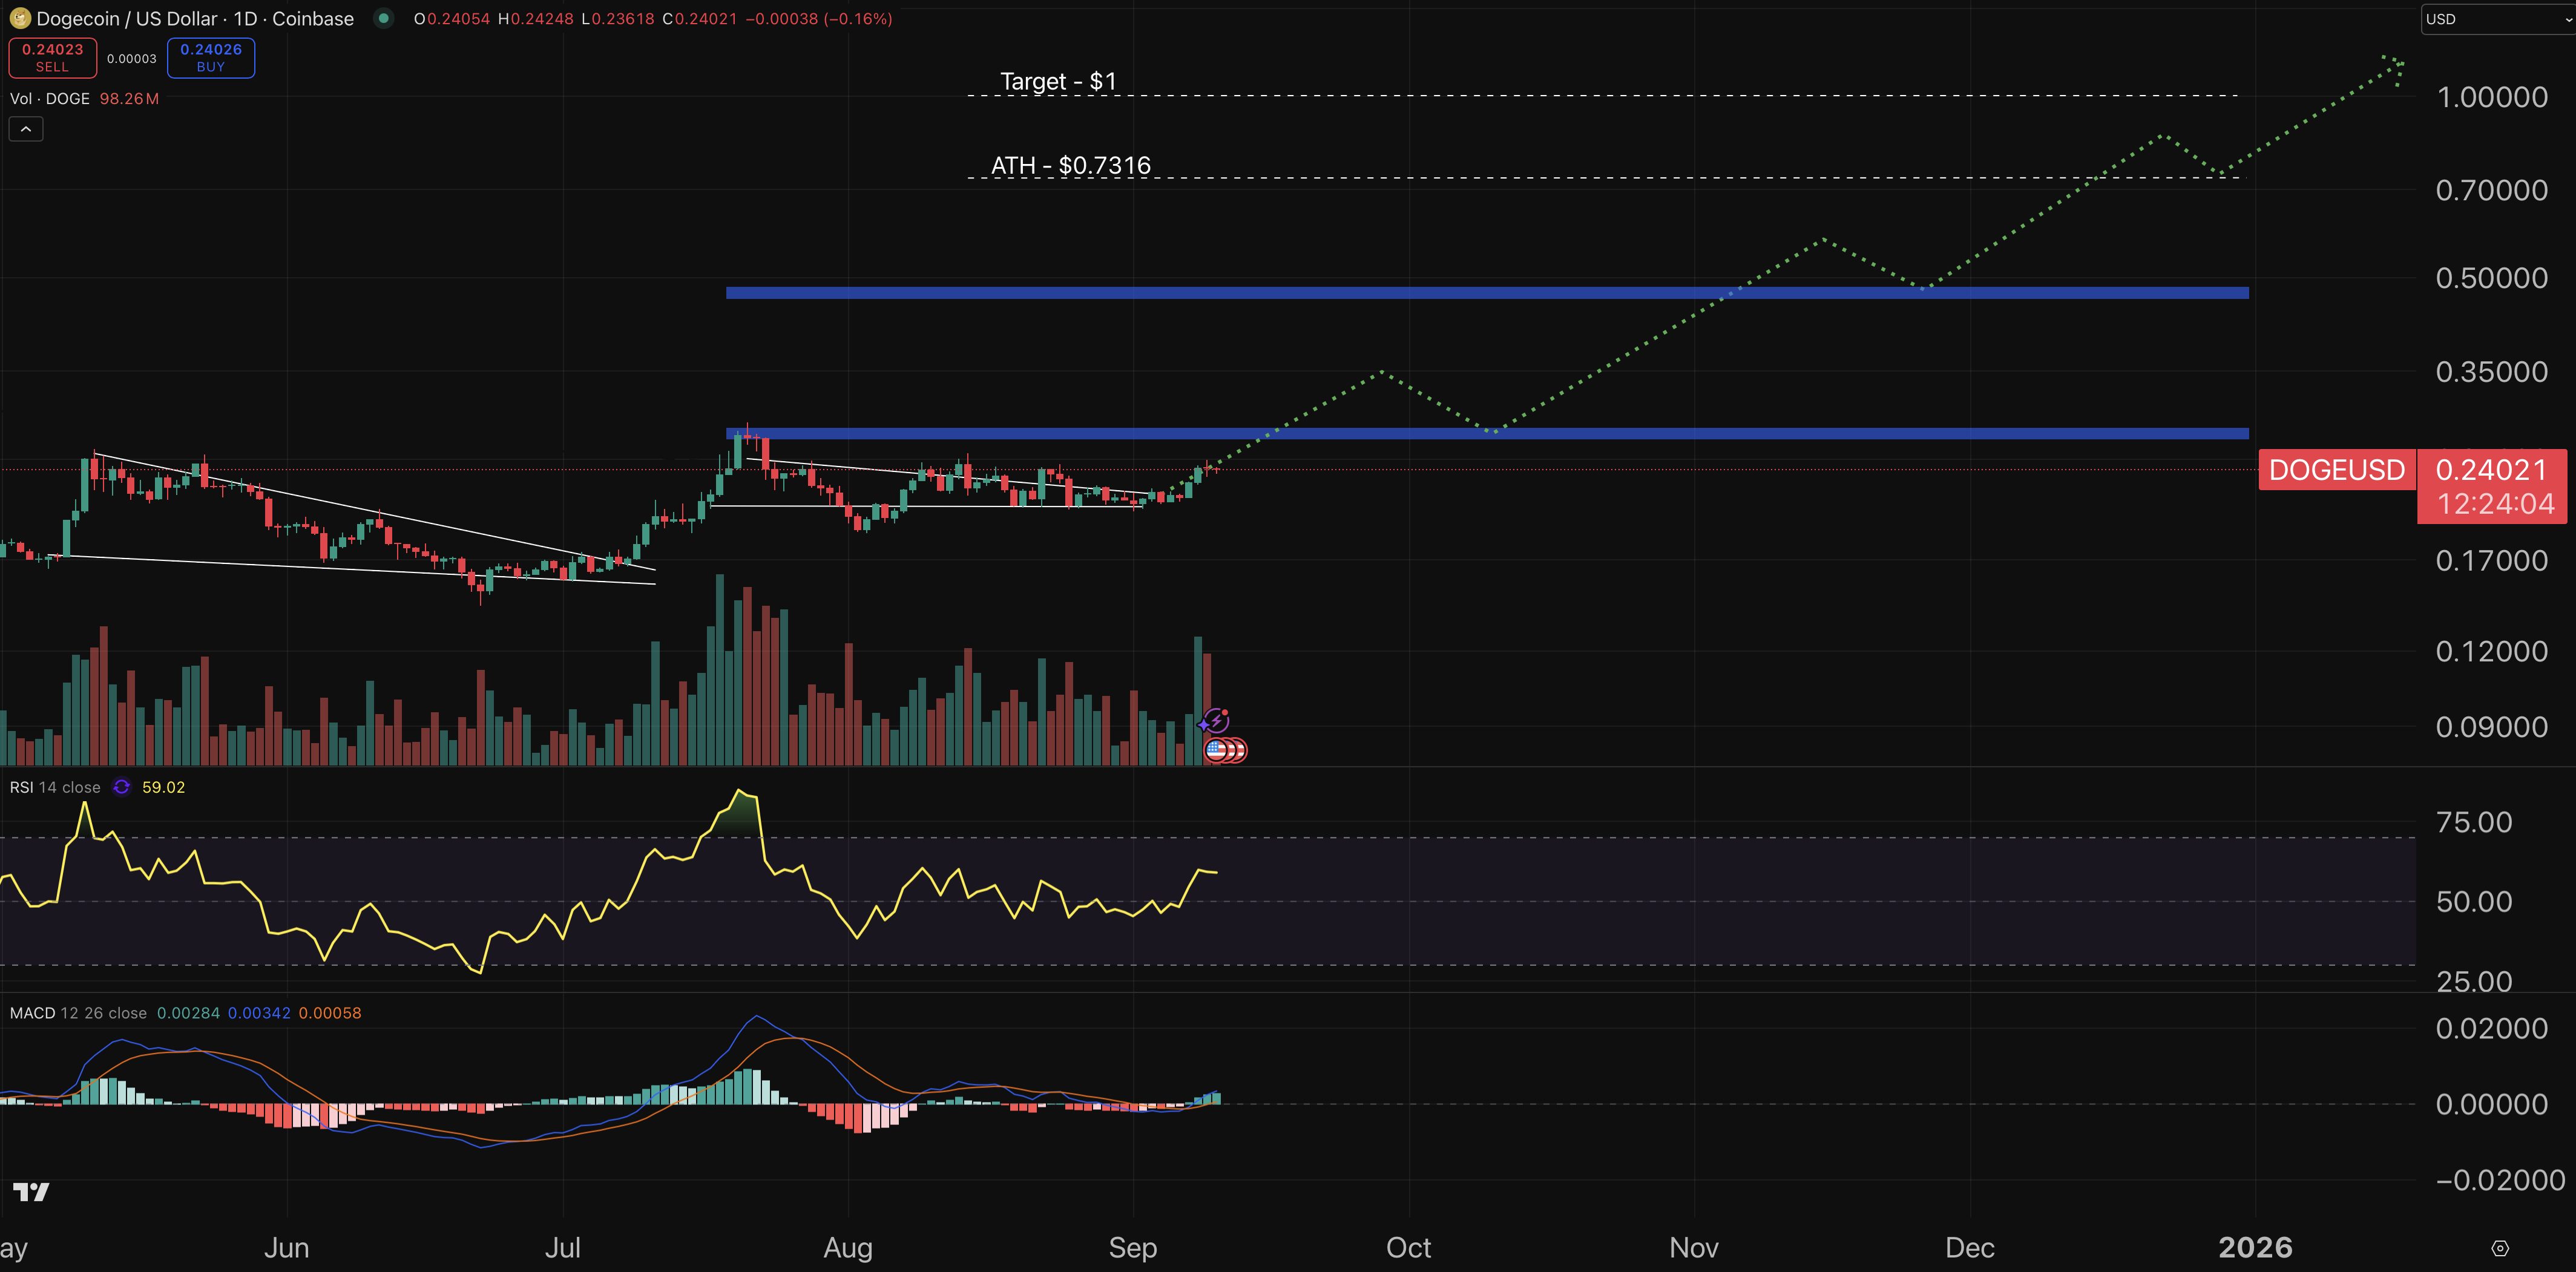Click the 'Target - $1' text annotation
The height and width of the screenshot is (1272, 2576).
(1058, 81)
